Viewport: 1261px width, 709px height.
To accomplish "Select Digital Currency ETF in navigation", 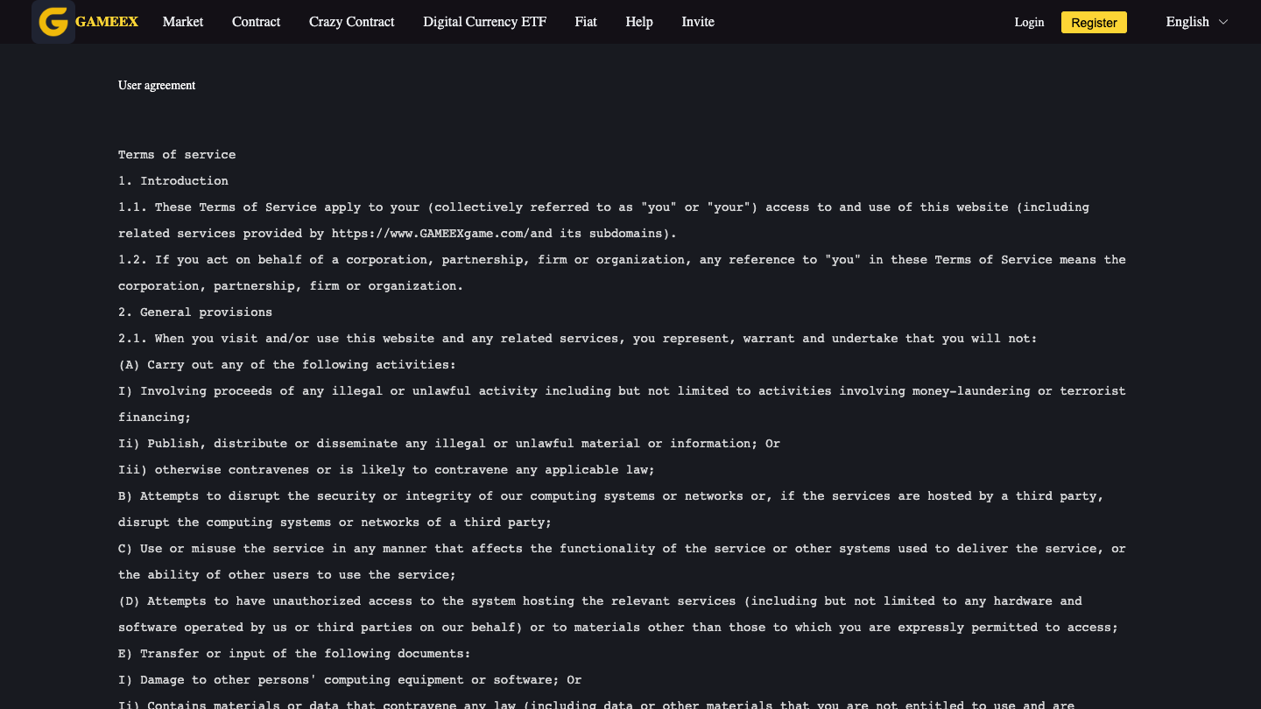I will point(484,22).
